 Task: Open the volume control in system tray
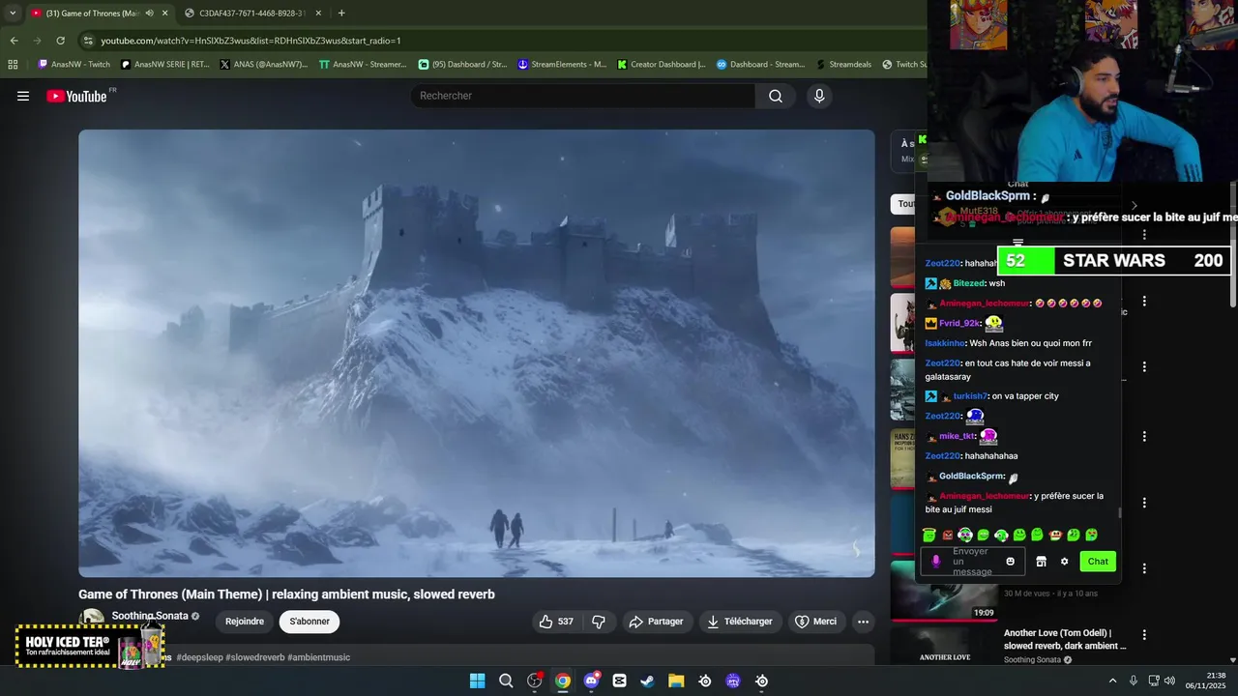coord(1169,681)
